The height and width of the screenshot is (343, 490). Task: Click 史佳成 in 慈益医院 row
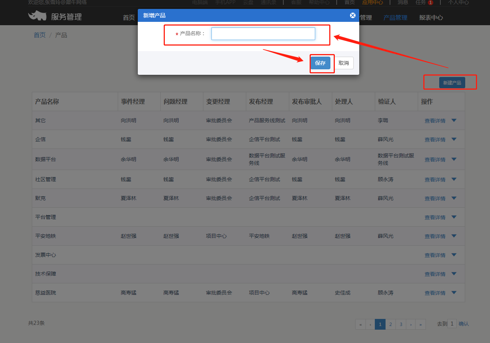[x=343, y=293]
